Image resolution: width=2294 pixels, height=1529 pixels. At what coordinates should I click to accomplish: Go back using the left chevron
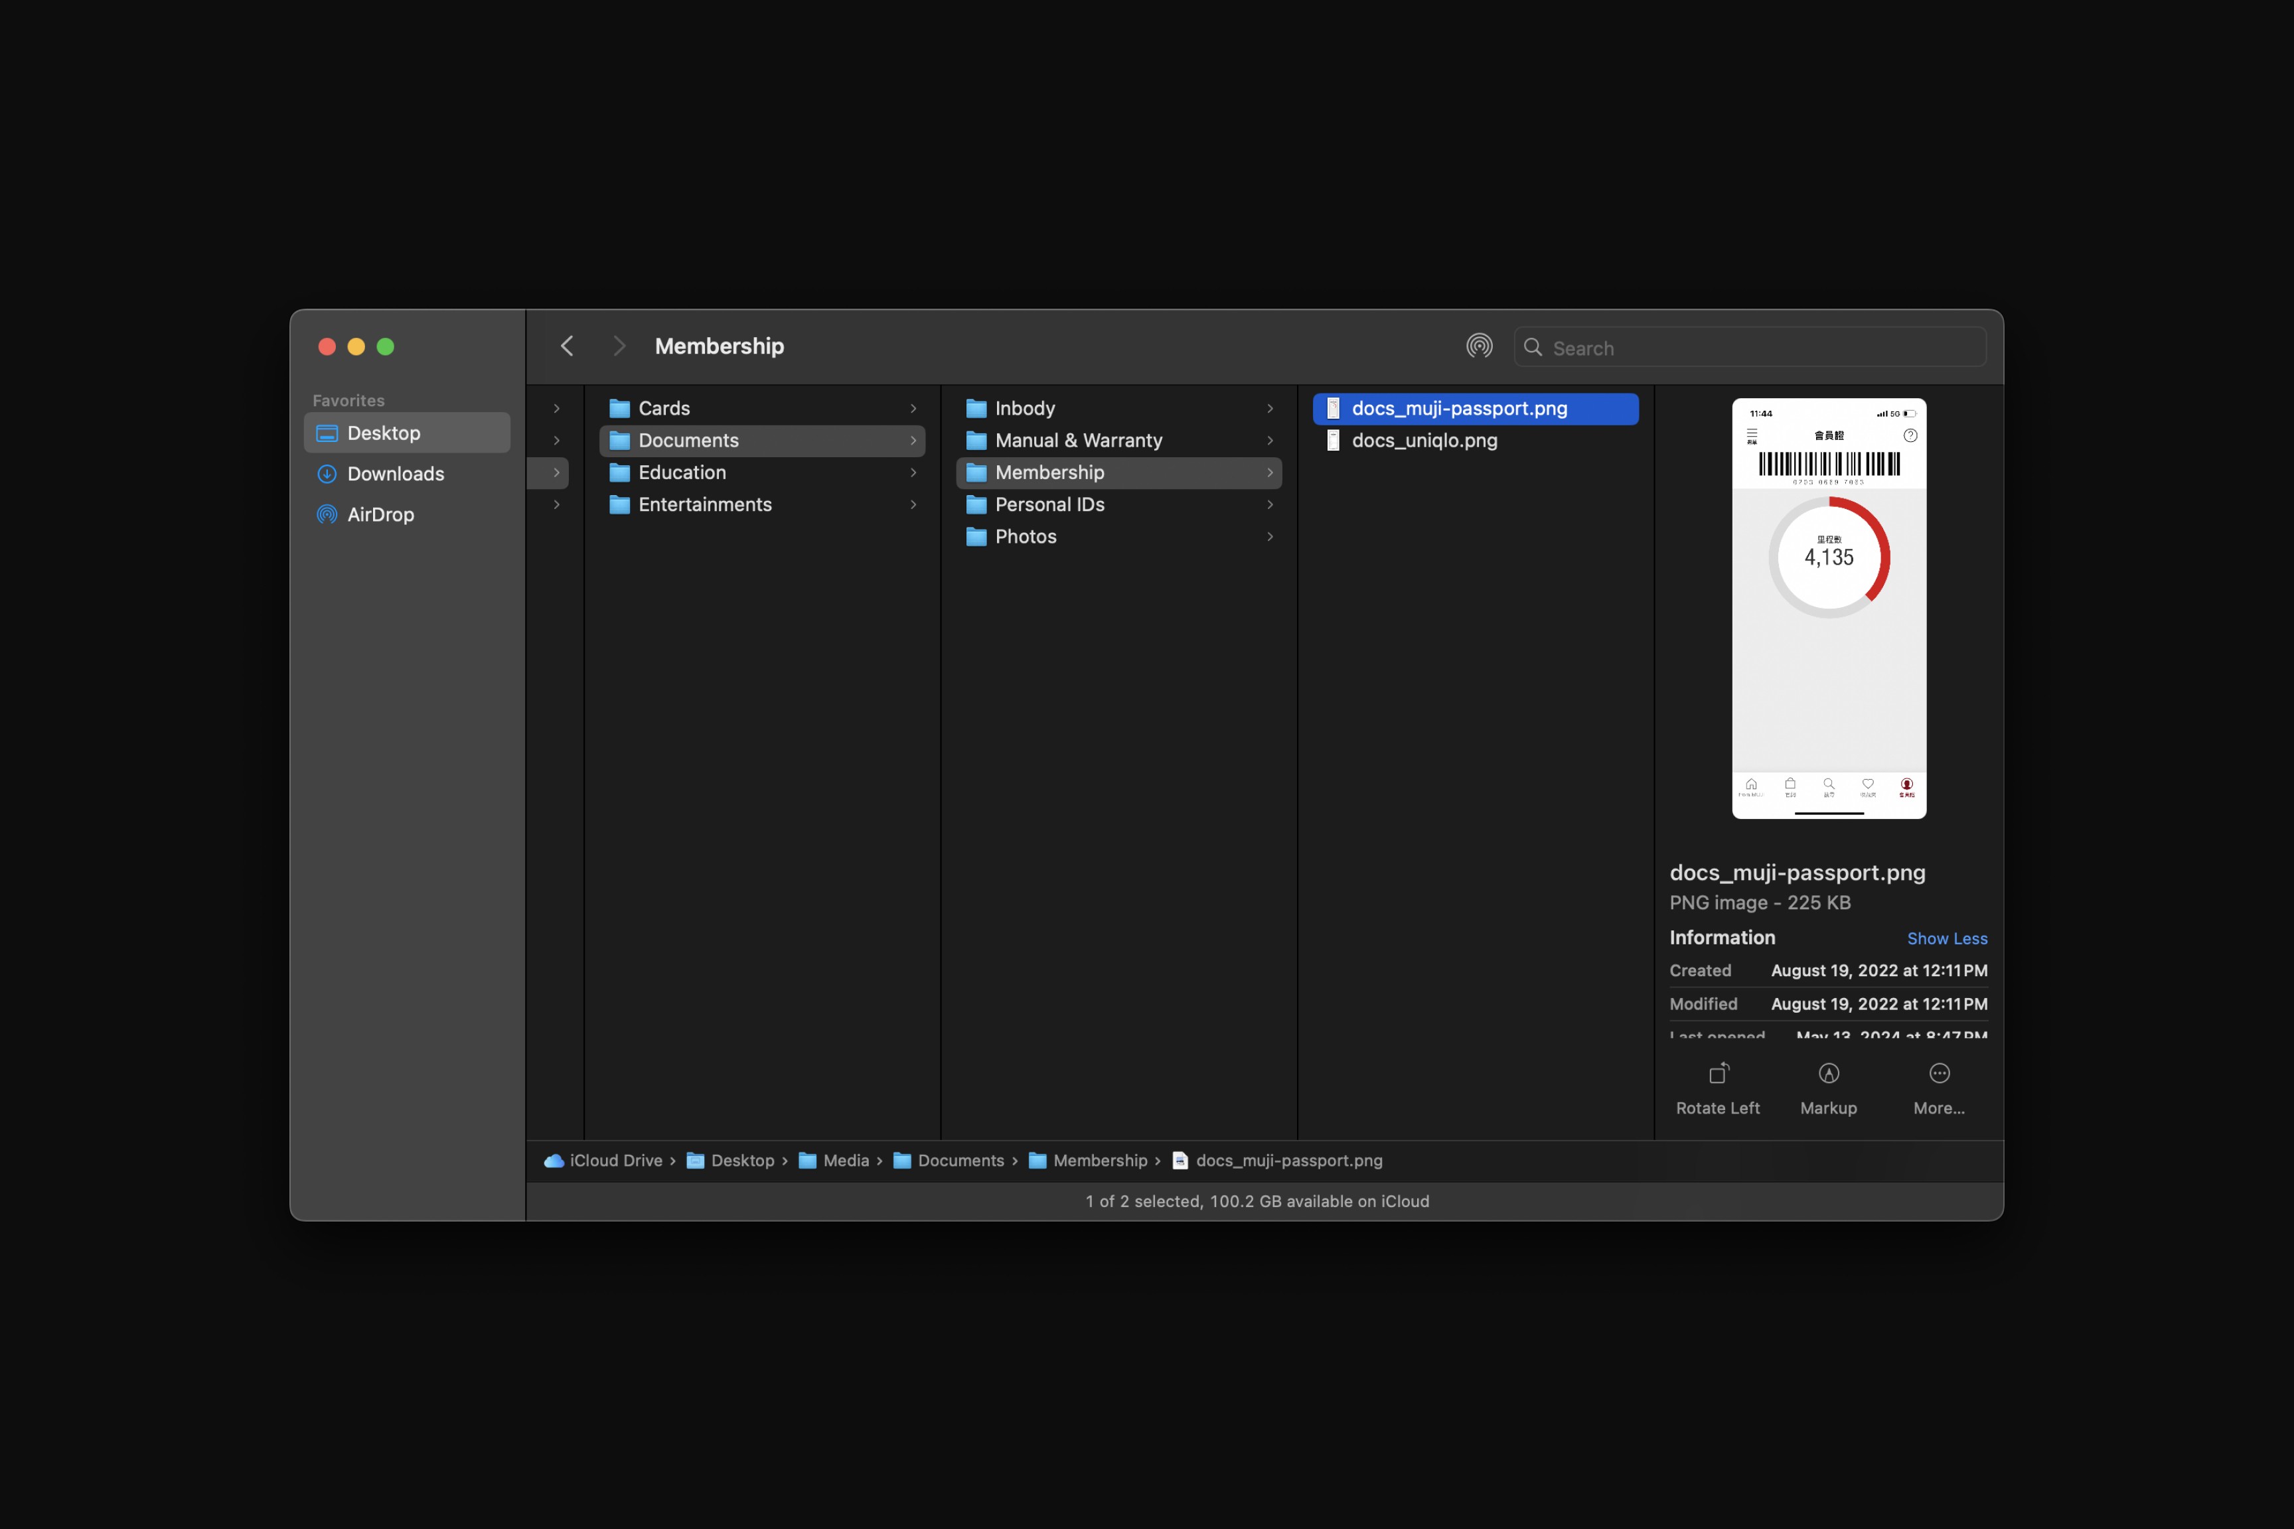(567, 346)
